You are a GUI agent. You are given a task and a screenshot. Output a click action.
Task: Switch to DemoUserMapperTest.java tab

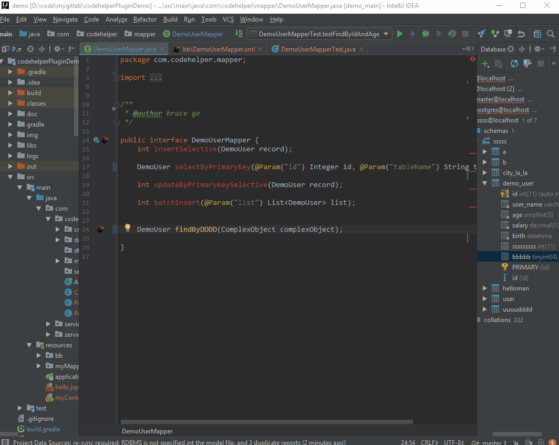coord(318,49)
